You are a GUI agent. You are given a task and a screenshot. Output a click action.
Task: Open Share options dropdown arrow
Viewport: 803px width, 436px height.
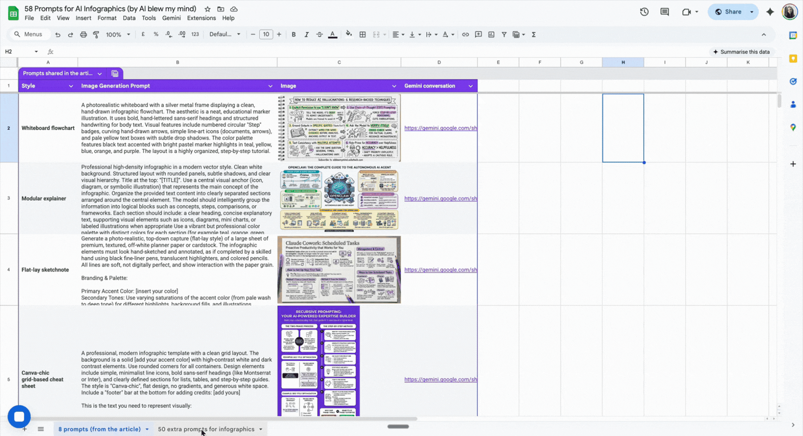pyautogui.click(x=752, y=12)
